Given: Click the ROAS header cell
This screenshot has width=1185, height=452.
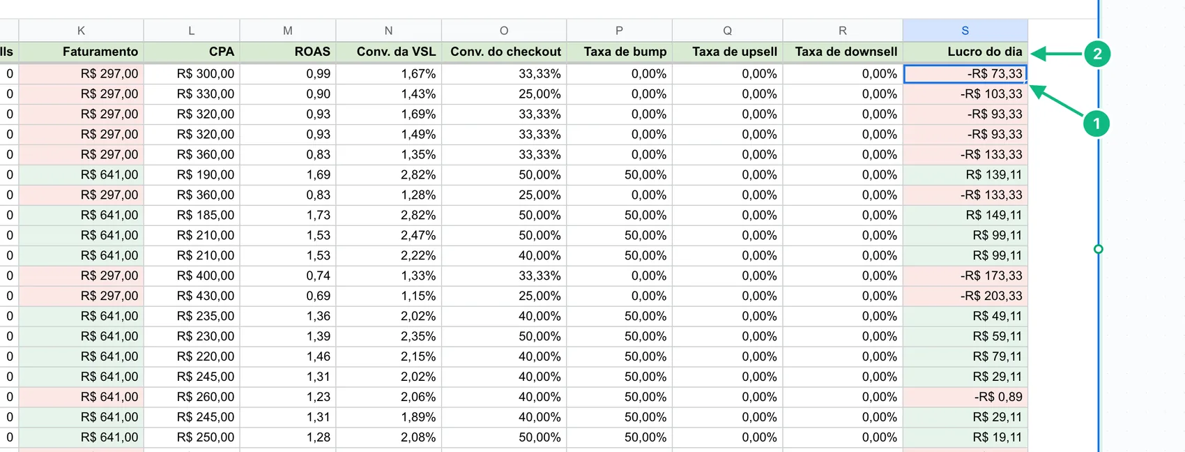Looking at the screenshot, I should 288,52.
